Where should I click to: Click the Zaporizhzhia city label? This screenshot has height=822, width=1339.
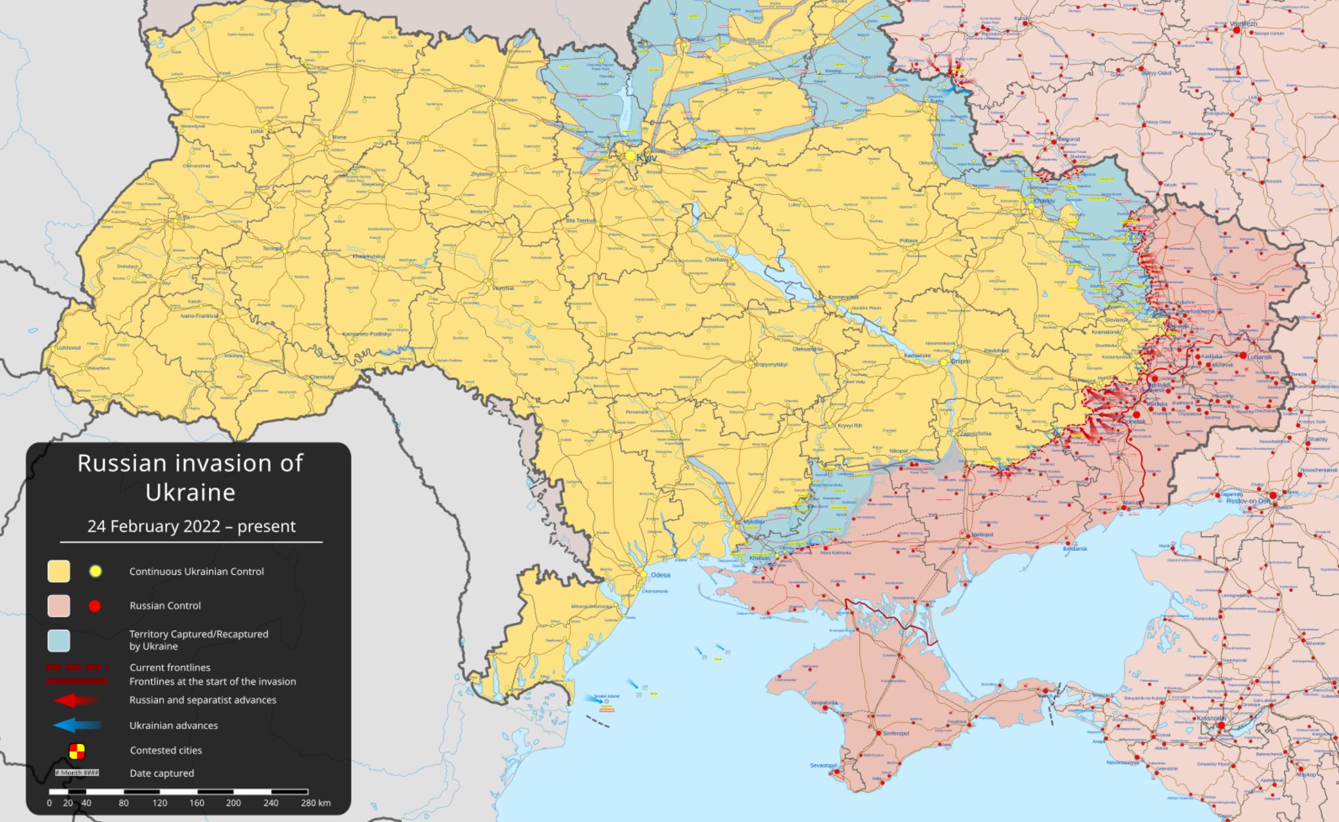(x=976, y=433)
